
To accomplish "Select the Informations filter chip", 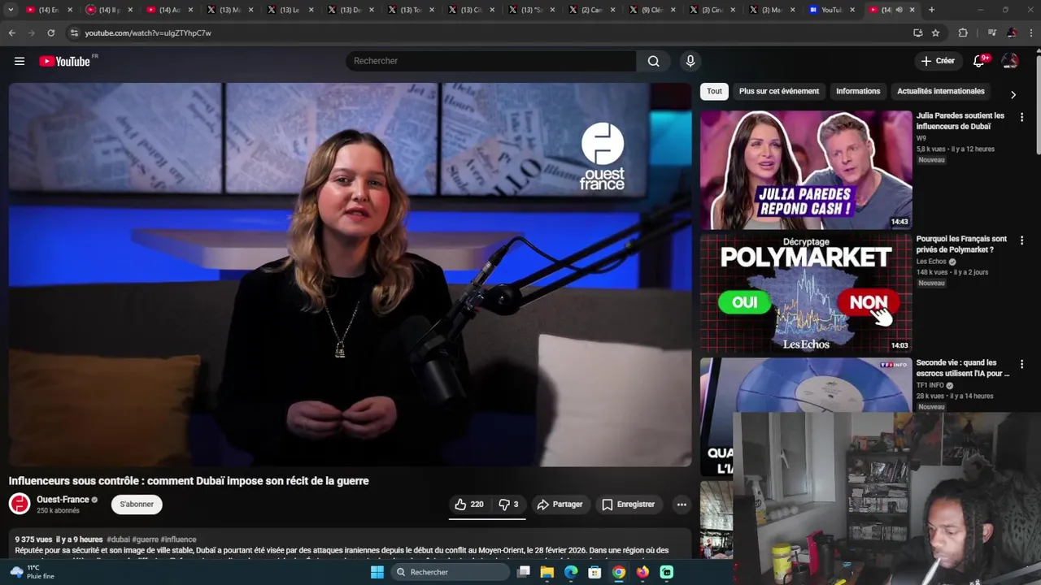I will (x=858, y=91).
